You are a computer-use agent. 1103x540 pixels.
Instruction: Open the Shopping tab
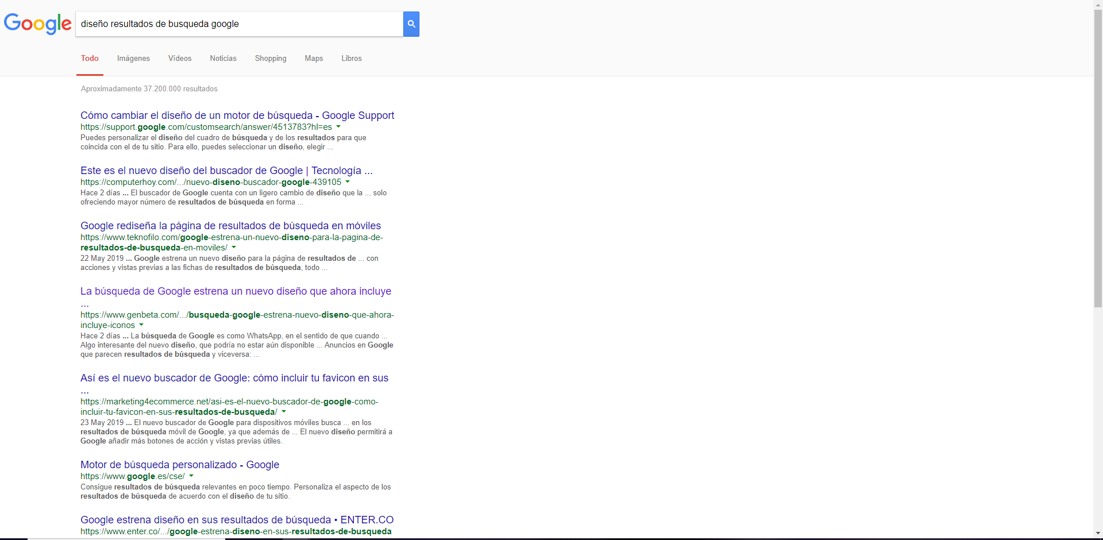[x=271, y=59]
